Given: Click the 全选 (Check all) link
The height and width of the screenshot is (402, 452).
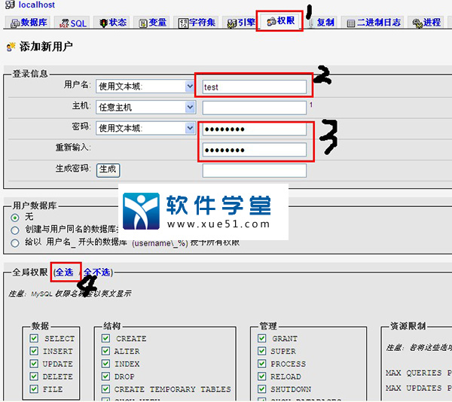Looking at the screenshot, I should point(66,273).
